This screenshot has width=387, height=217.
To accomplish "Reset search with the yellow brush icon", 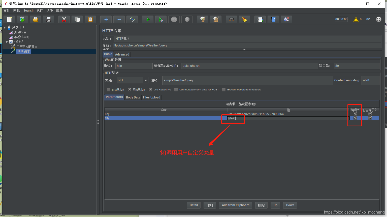I will pyautogui.click(x=244, y=19).
